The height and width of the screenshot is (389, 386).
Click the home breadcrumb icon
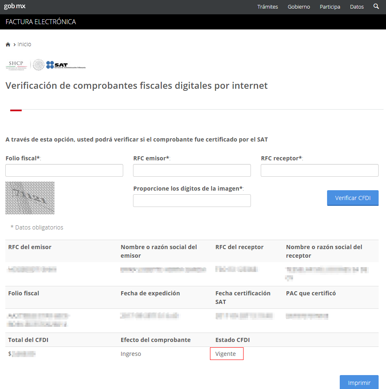point(7,44)
